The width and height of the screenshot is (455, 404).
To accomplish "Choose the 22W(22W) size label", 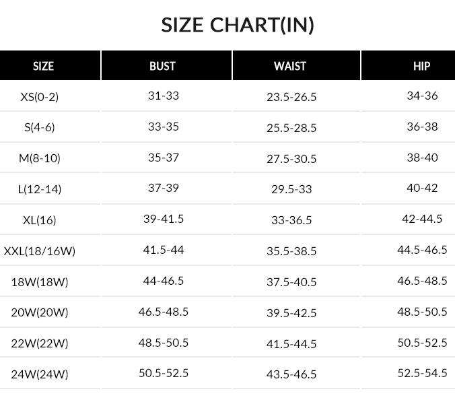I will click(x=40, y=343).
